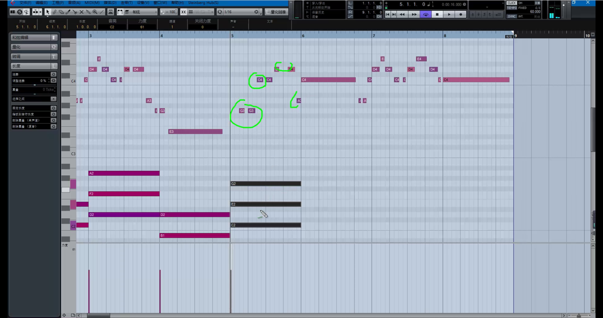Expand the 转调 panel section
603x318 pixels.
[x=34, y=57]
